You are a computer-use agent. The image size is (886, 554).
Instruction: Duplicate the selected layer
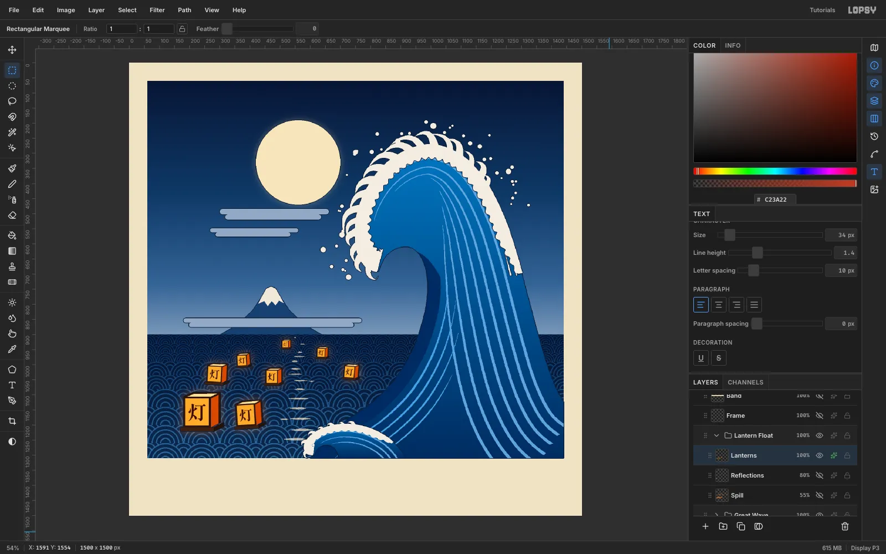pyautogui.click(x=741, y=526)
